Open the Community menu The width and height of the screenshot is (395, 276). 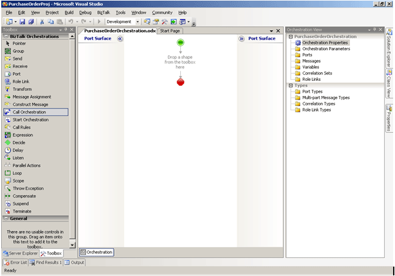click(x=162, y=13)
